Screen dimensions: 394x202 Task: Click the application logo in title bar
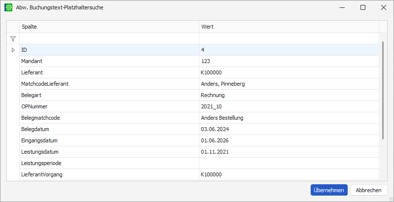point(8,7)
